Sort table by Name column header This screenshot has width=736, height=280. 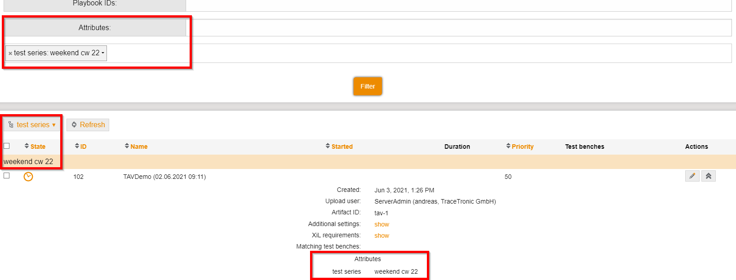[x=139, y=147]
